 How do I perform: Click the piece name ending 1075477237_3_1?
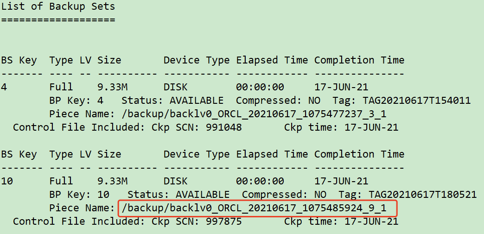point(254,114)
